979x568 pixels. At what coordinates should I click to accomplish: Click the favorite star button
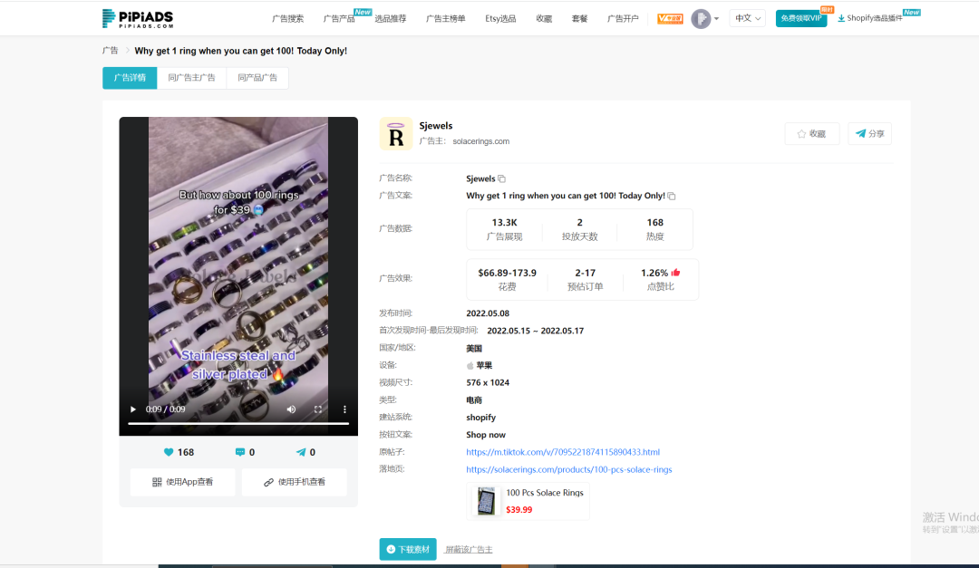pos(811,133)
